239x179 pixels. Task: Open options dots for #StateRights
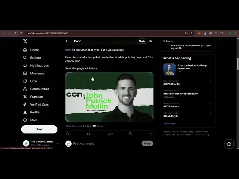pos(211,113)
